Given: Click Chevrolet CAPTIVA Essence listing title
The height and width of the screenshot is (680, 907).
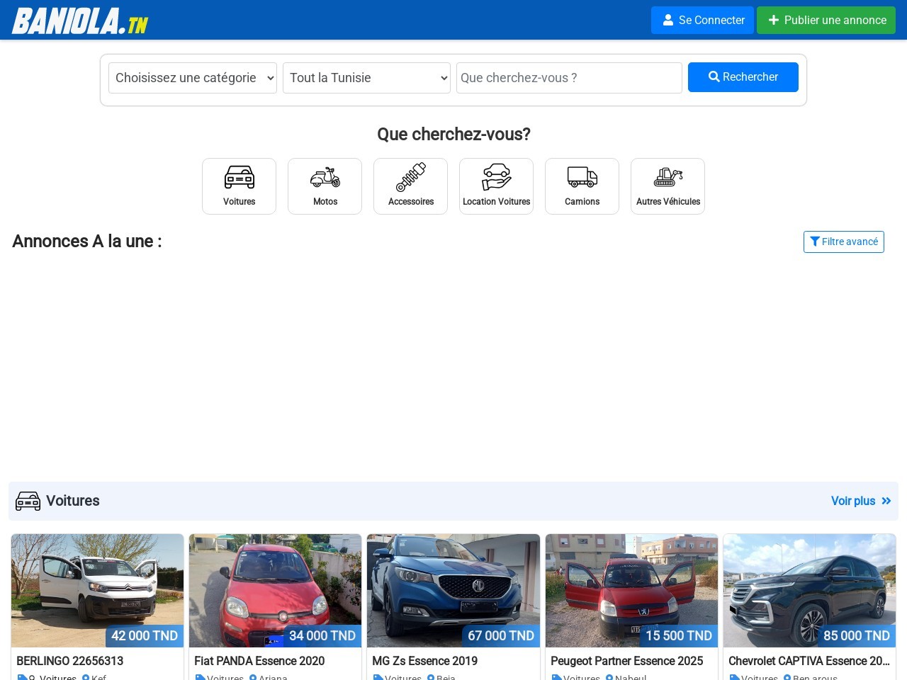Looking at the screenshot, I should click(809, 661).
